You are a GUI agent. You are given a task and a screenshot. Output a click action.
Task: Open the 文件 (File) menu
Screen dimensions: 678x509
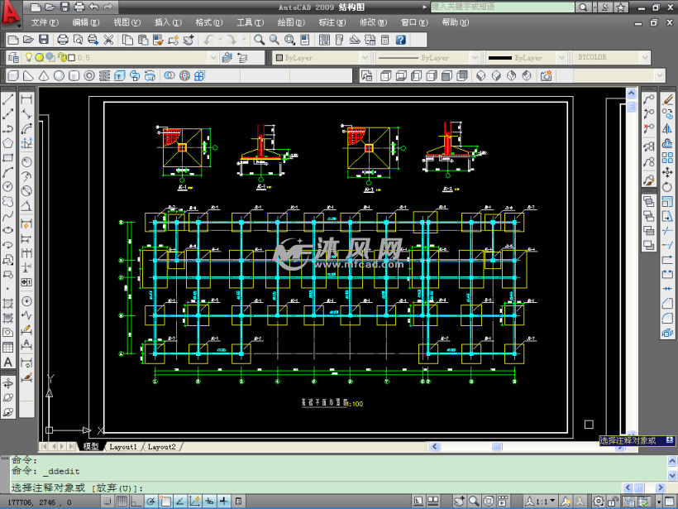coord(45,22)
